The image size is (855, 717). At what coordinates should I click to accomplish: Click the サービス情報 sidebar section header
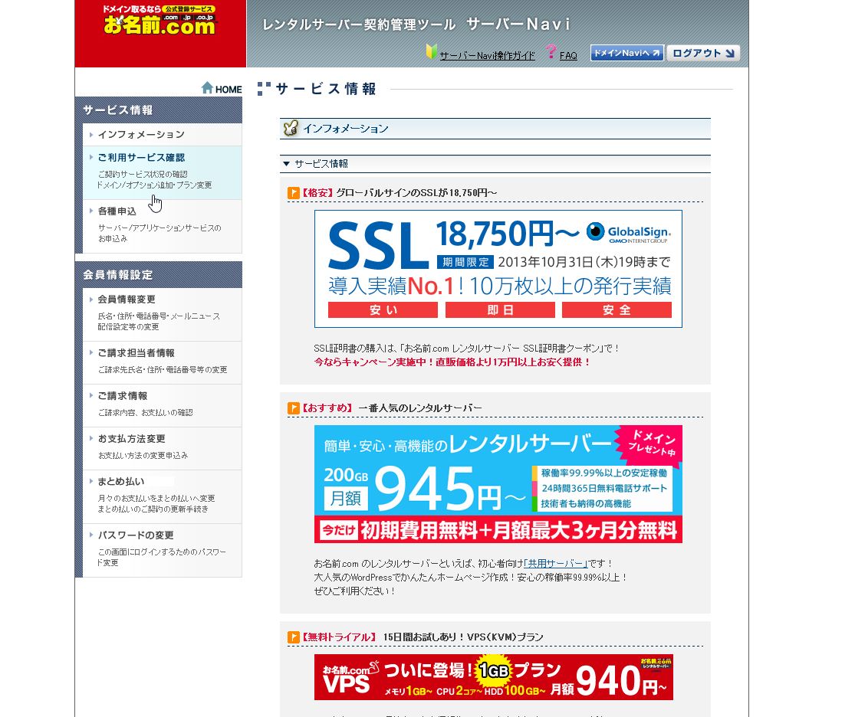(x=158, y=110)
